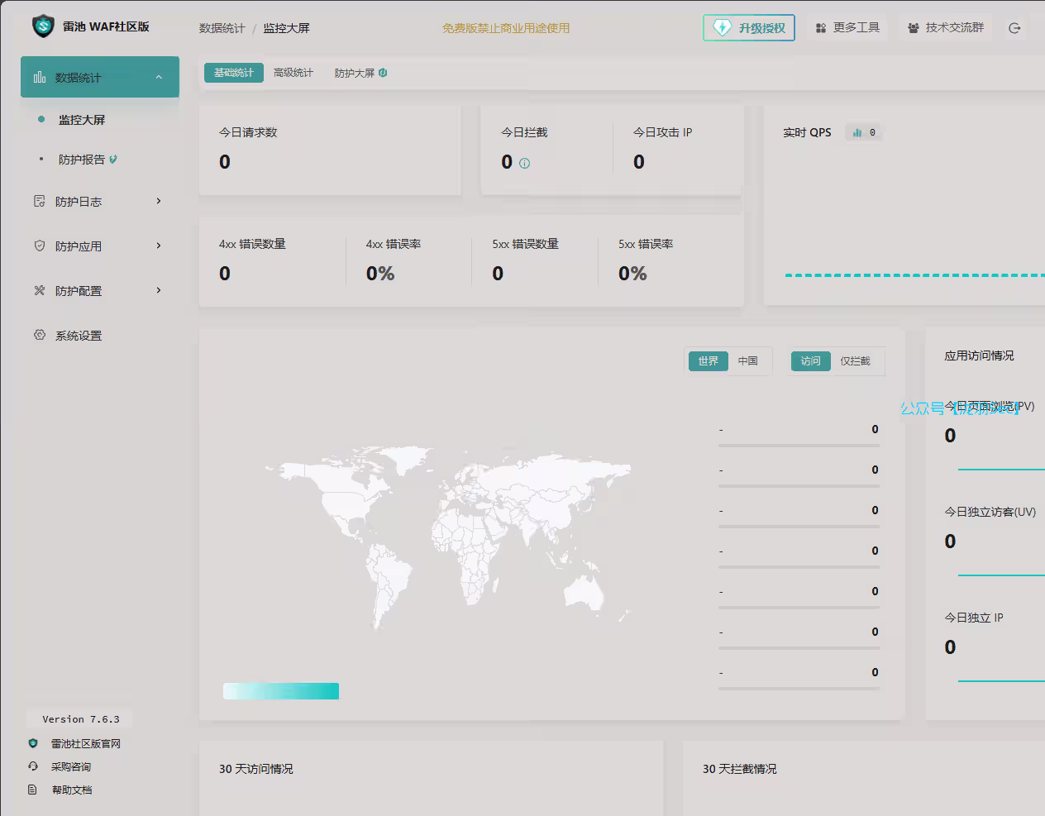Click the 防护配置 tools icon in sidebar
The width and height of the screenshot is (1045, 816).
click(x=40, y=290)
